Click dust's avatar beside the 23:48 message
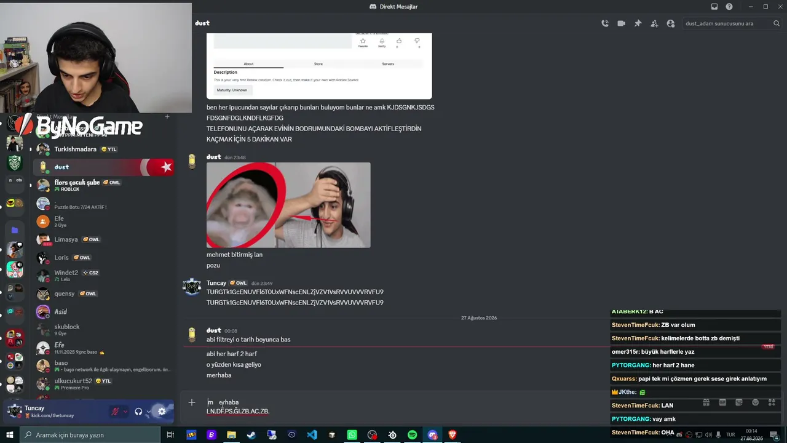Screen dimensions: 787x443 (192, 162)
